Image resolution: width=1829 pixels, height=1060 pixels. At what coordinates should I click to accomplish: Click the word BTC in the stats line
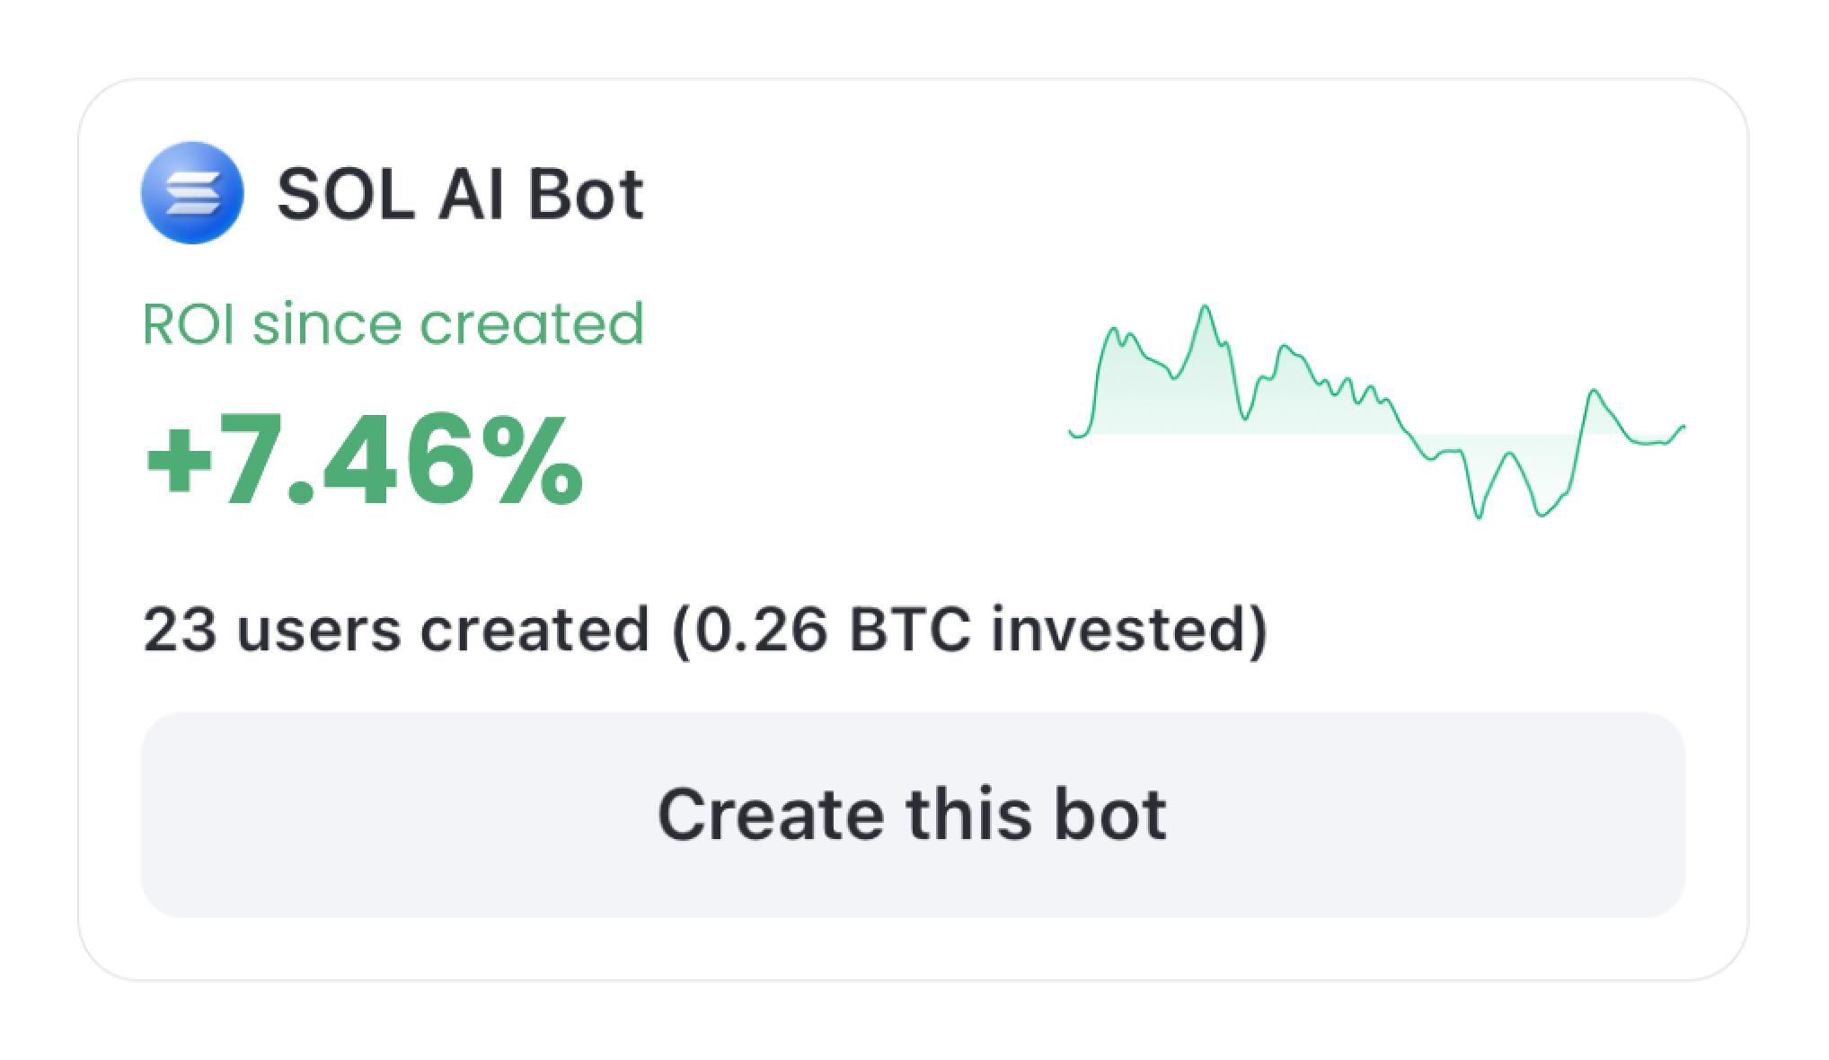909,629
